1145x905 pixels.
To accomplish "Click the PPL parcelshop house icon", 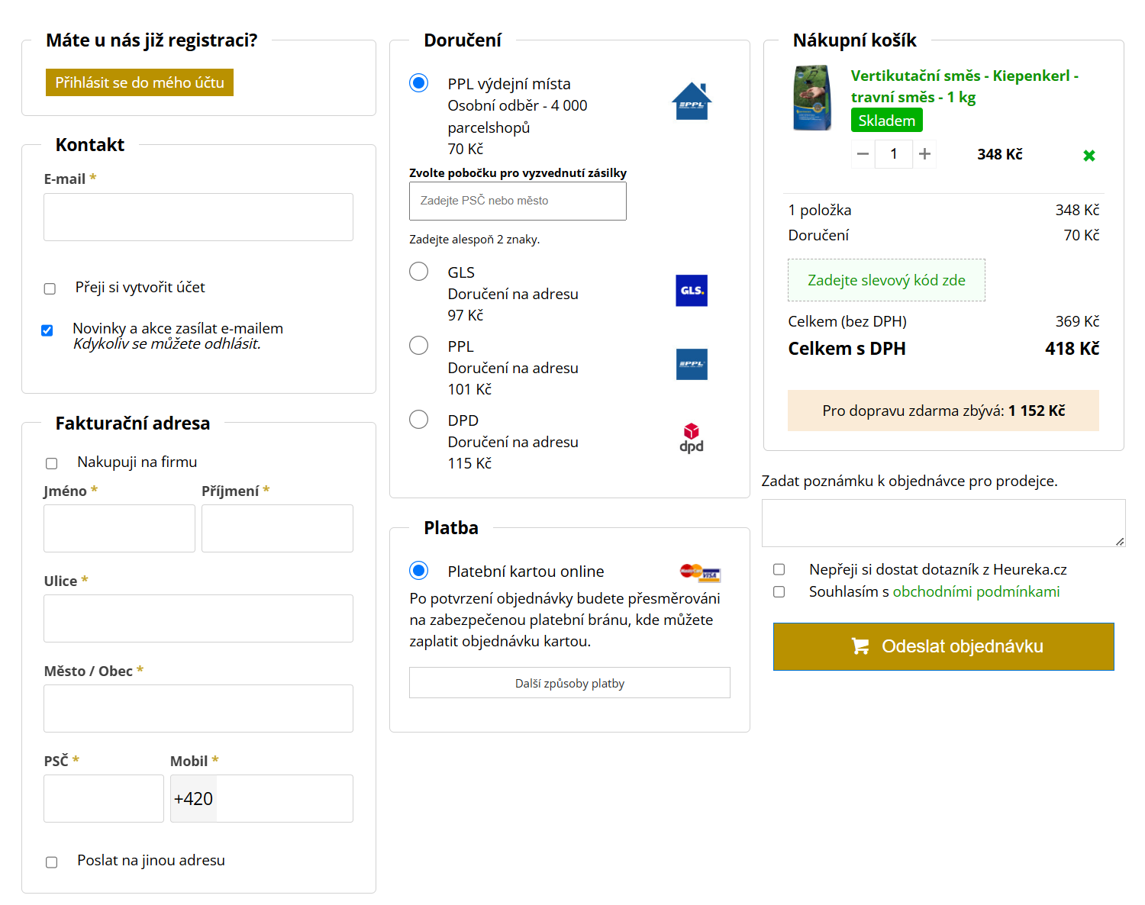I will (692, 101).
